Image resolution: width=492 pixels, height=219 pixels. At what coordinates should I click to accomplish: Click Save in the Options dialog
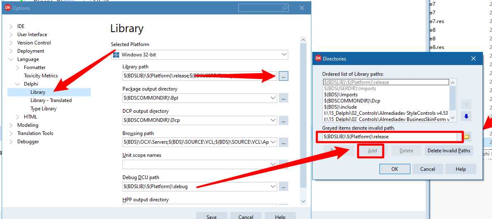pyautogui.click(x=212, y=216)
